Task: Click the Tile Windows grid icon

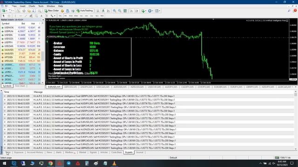Action: pyautogui.click(x=125, y=11)
